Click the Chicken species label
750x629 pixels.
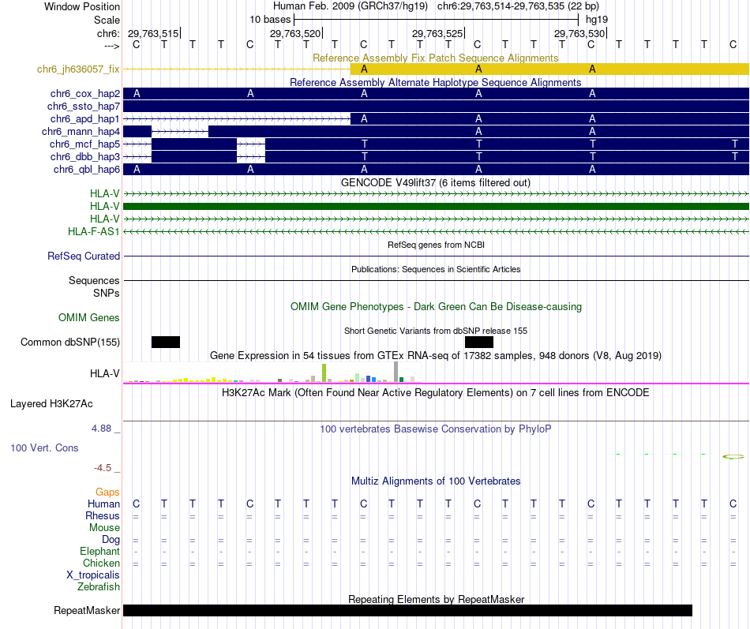pos(101,563)
